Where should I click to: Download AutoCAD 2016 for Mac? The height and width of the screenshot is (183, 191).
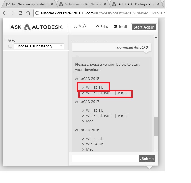coord(89,149)
